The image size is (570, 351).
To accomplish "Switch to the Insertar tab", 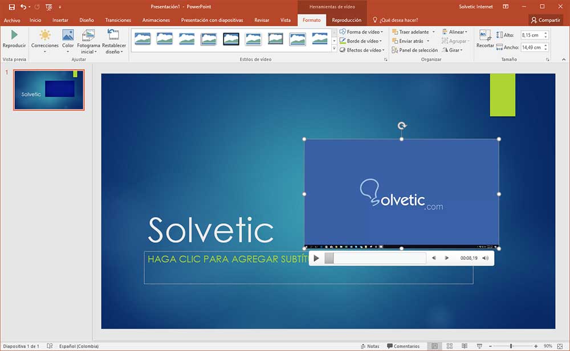I will pyautogui.click(x=60, y=21).
